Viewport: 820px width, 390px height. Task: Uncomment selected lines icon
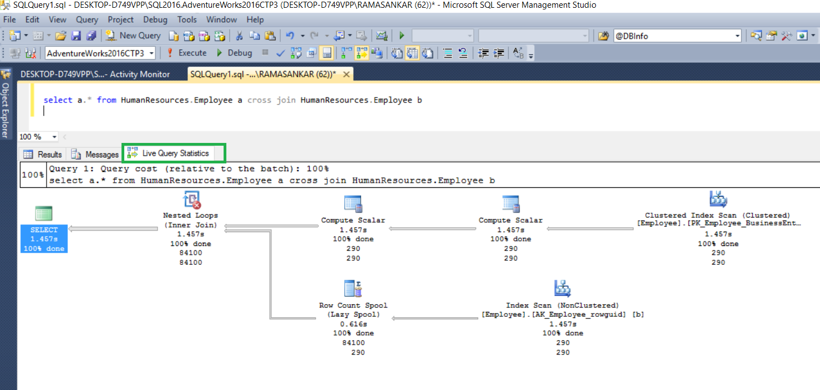[x=463, y=53]
